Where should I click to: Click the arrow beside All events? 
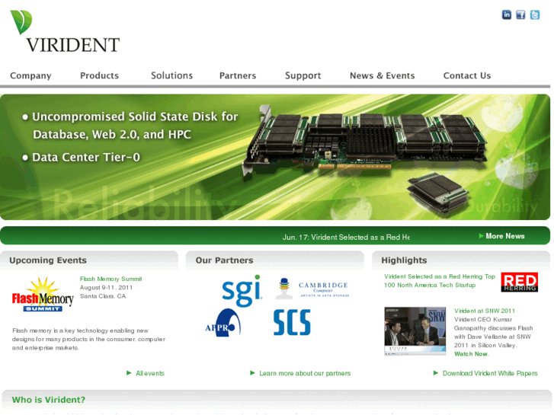click(129, 373)
